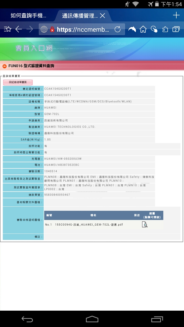
Task: Tap the URL address field
Action: click(x=82, y=29)
